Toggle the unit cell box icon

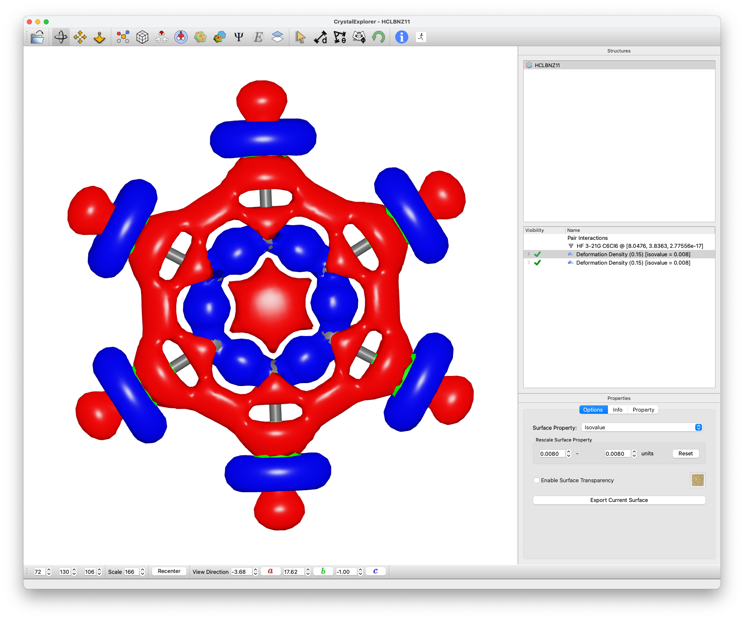coord(142,37)
